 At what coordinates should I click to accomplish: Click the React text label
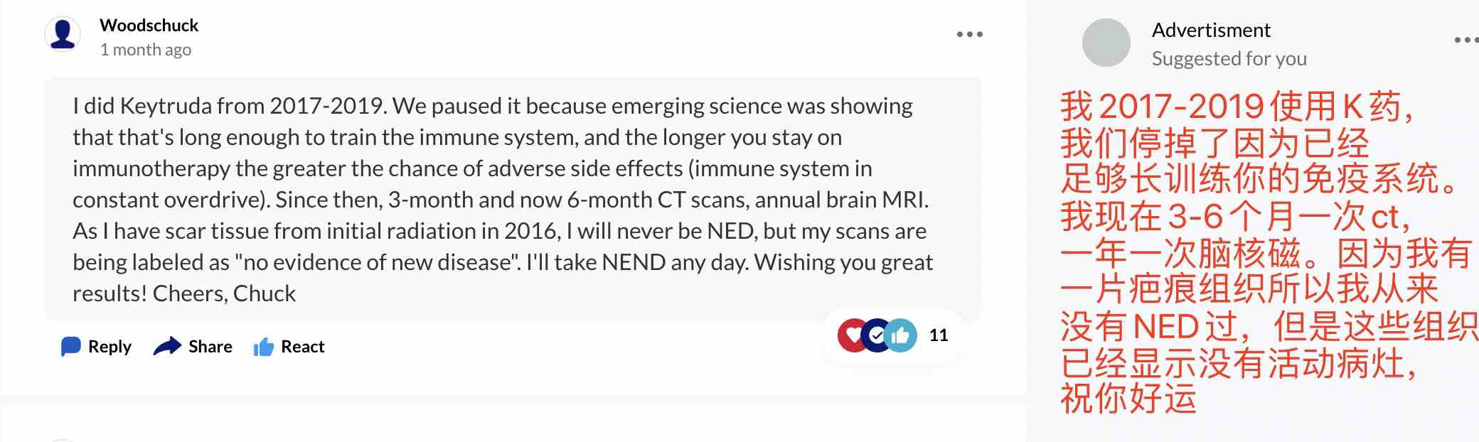[303, 347]
